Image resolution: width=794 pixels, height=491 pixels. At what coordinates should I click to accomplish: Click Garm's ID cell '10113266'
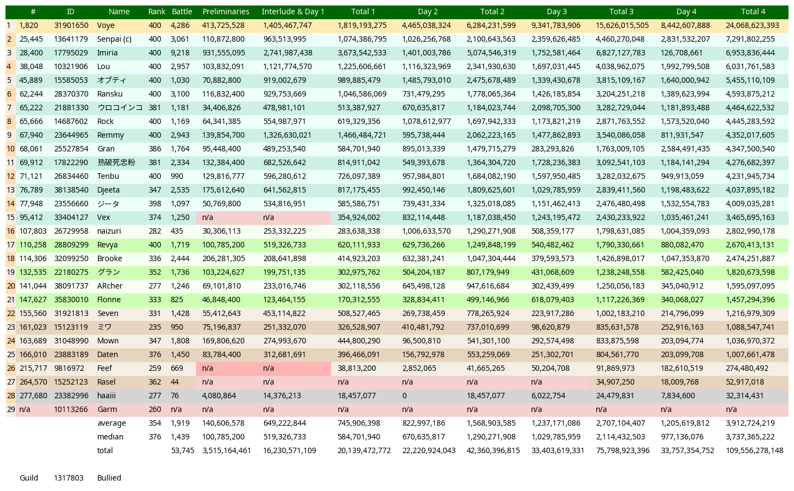click(x=71, y=409)
